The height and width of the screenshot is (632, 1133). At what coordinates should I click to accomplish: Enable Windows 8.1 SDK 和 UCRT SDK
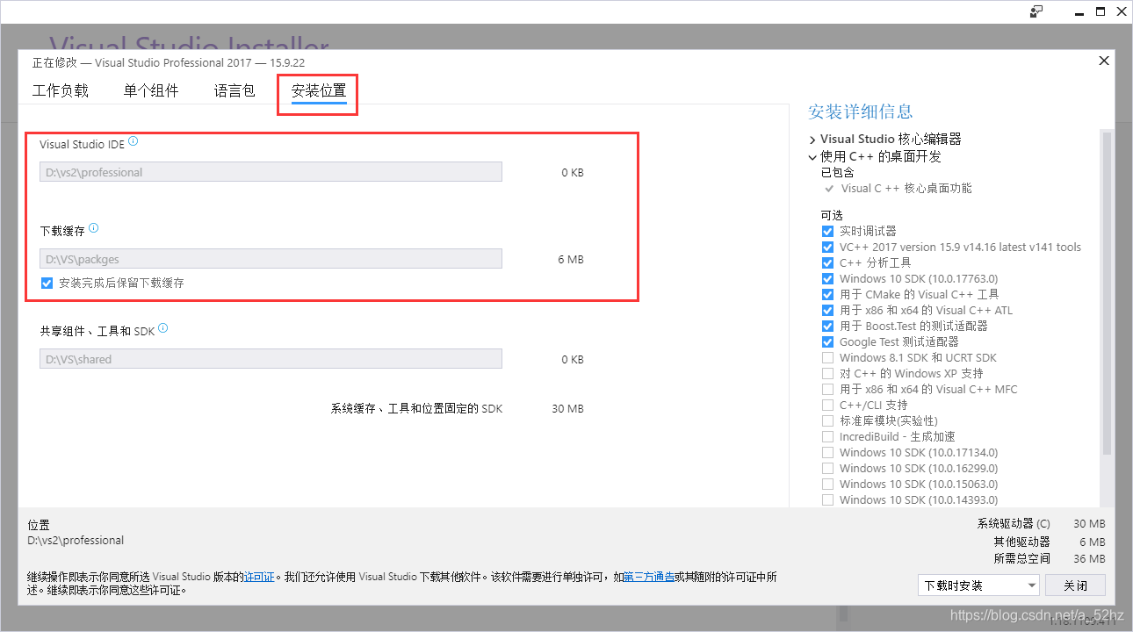click(x=827, y=357)
